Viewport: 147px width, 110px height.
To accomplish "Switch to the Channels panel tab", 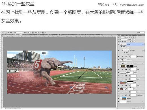I will pos(123,36).
